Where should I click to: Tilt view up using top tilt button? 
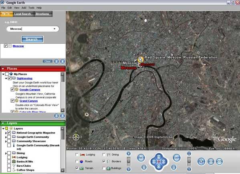189,154
